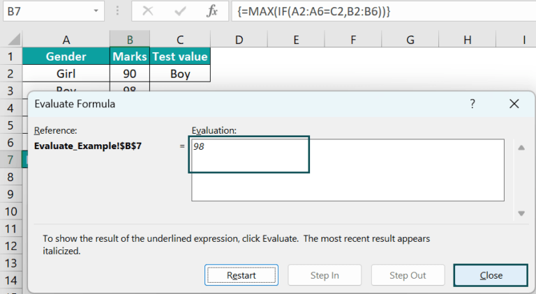Select the cell containing Girl
This screenshot has width=536, height=294.
(66, 74)
